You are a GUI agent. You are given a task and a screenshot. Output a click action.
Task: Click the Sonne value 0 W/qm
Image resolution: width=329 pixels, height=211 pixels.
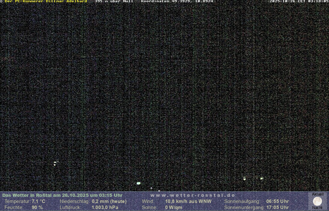coord(174,207)
